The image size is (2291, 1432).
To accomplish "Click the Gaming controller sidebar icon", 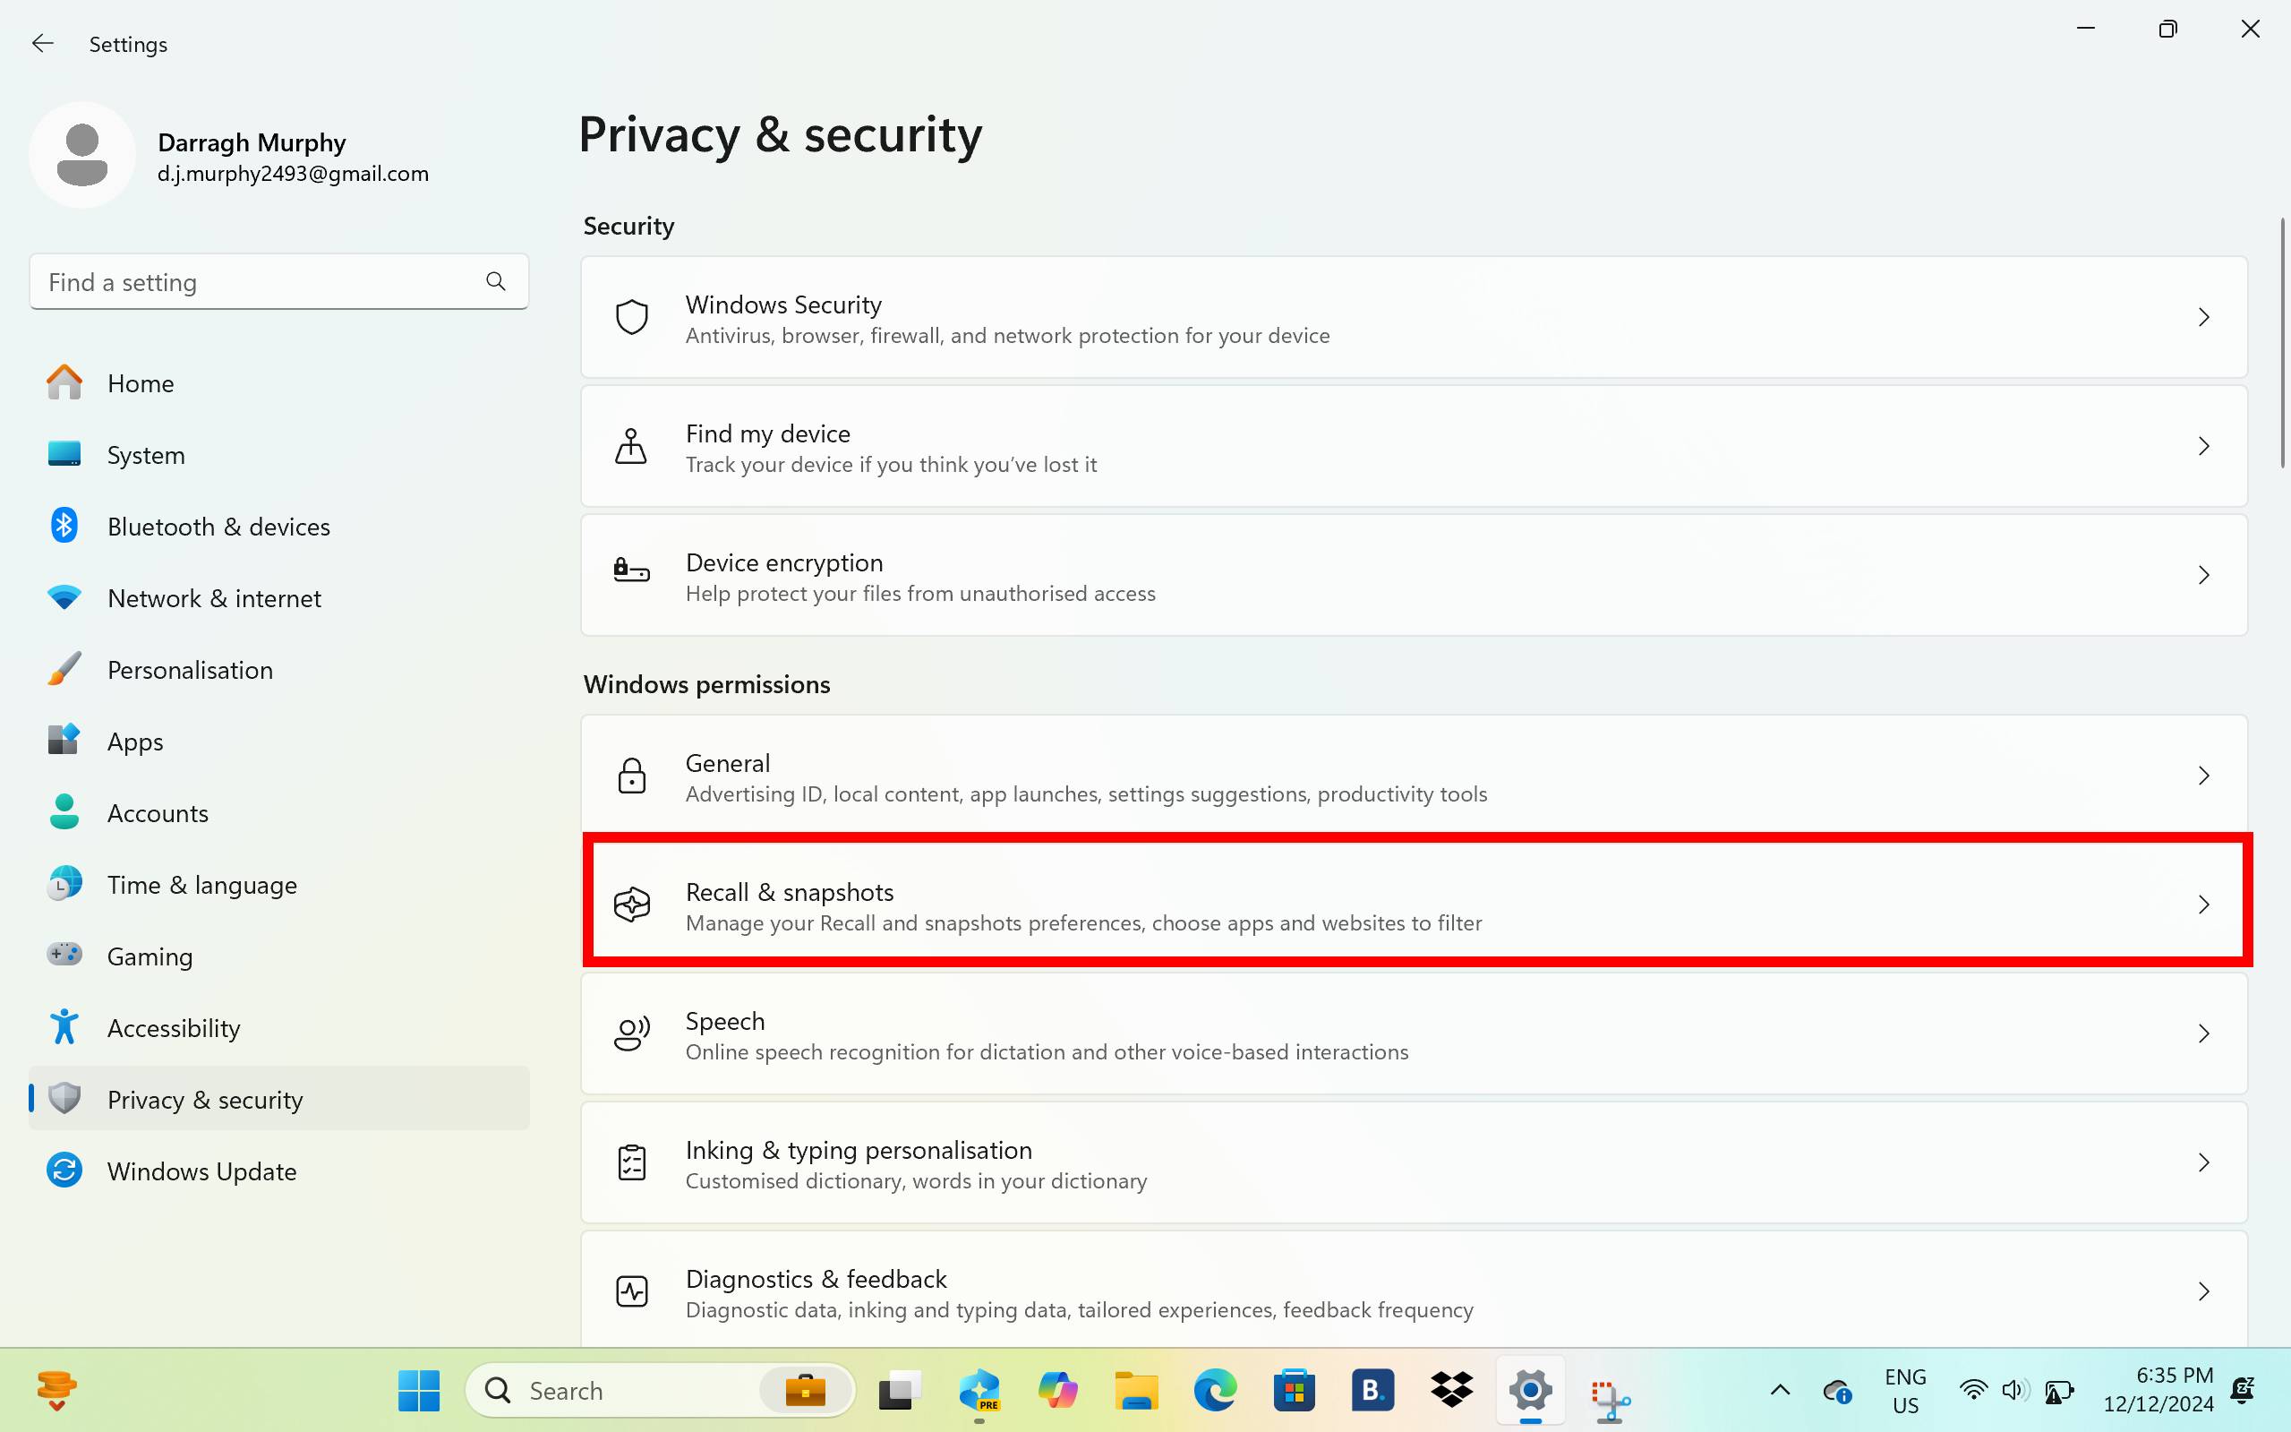I will pos(64,956).
